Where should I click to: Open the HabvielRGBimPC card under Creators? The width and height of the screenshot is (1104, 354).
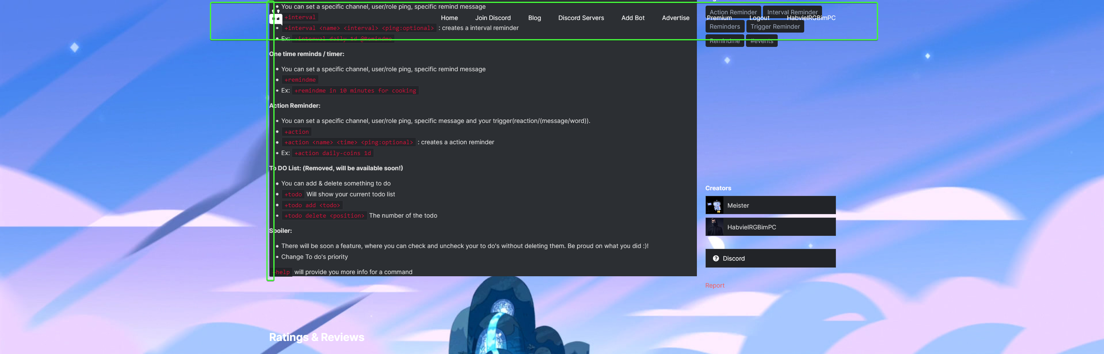pyautogui.click(x=770, y=227)
